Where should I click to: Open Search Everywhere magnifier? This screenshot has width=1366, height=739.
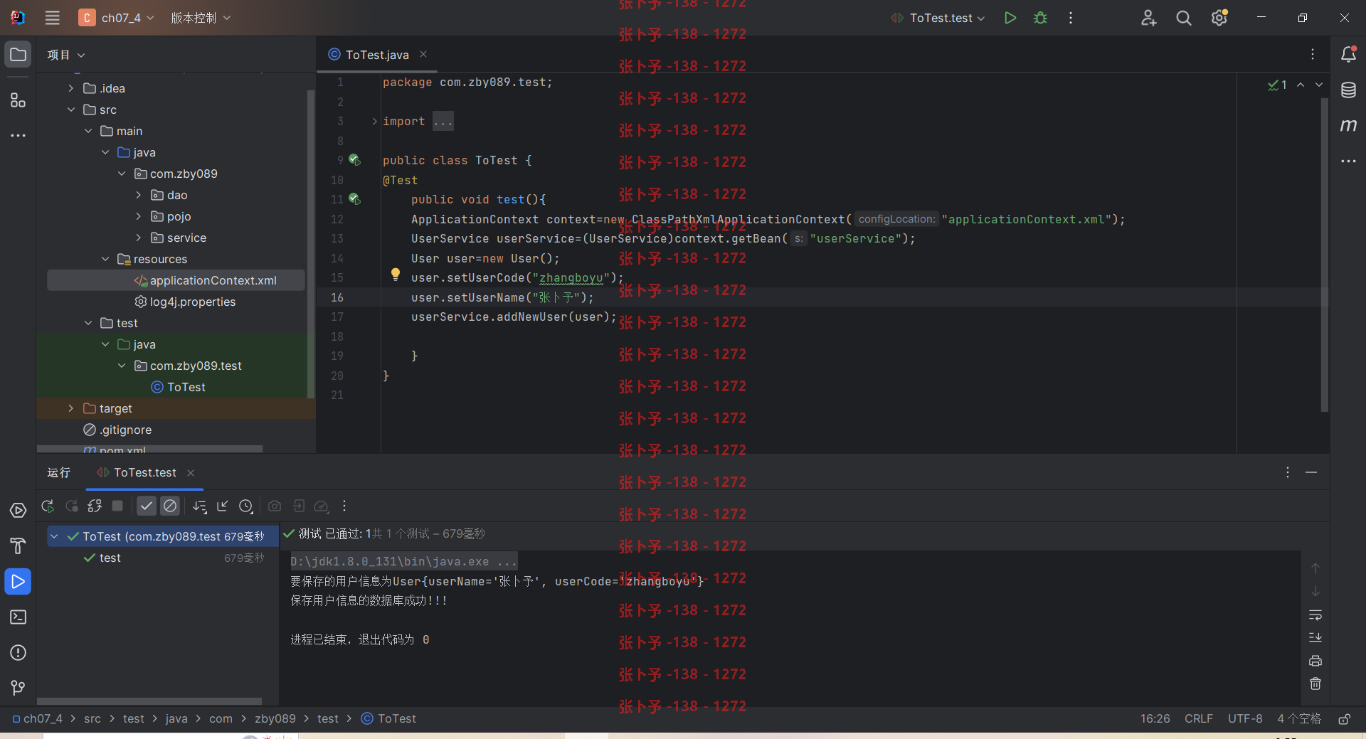1183,18
